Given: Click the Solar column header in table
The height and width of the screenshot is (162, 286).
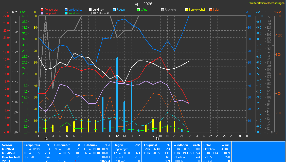Looking at the screenshot, I should tap(207, 145).
